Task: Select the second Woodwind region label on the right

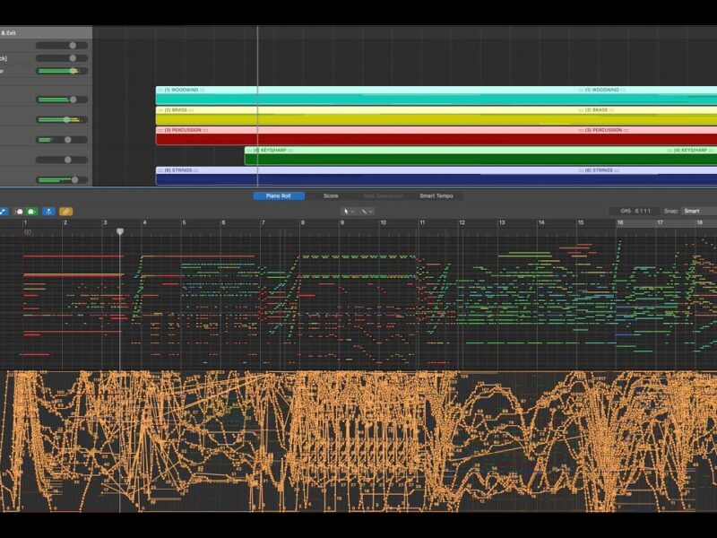Action: [602, 90]
